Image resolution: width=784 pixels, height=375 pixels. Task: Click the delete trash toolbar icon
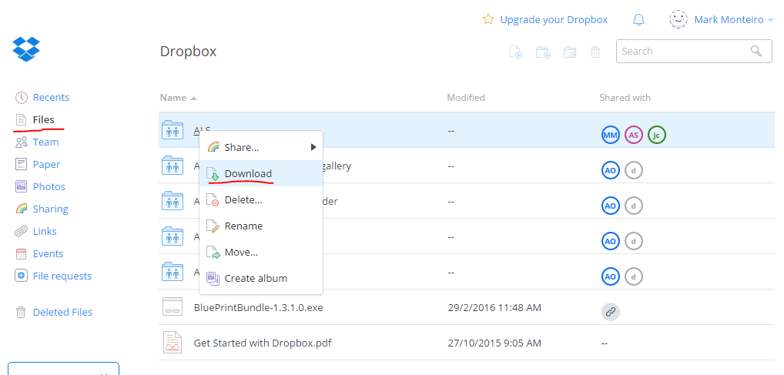[595, 52]
